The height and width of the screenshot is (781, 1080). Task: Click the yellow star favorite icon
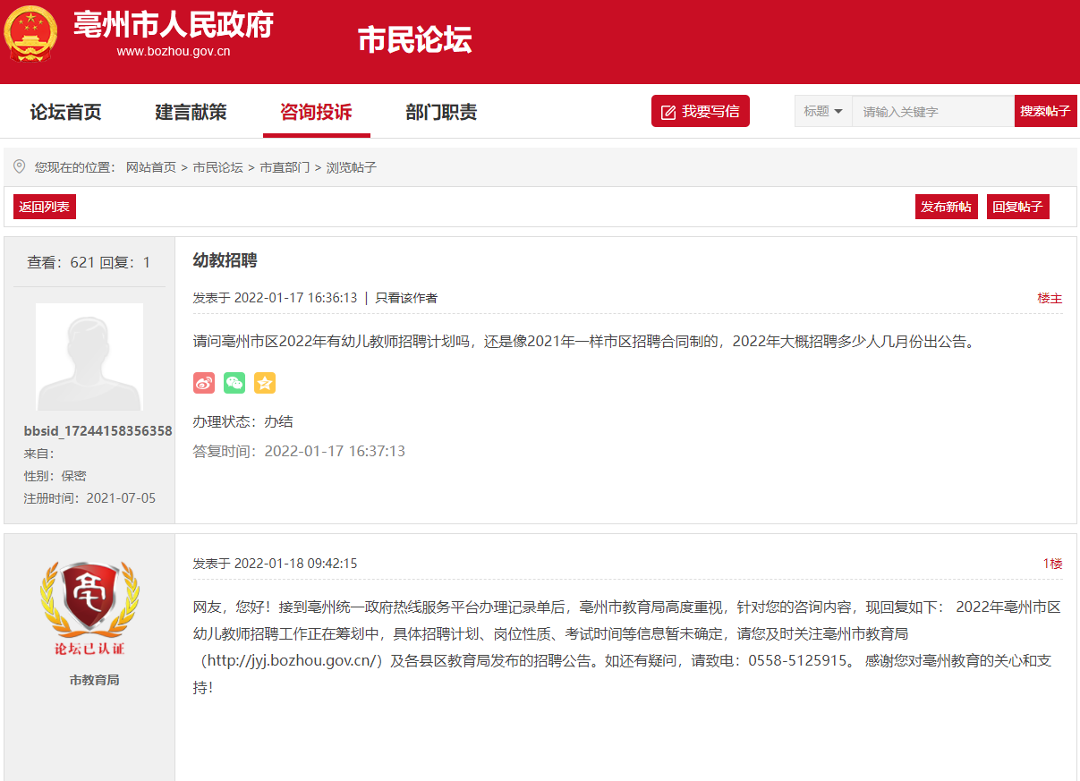click(265, 383)
